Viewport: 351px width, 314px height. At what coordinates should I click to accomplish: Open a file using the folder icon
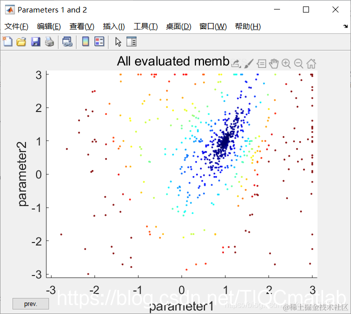click(x=21, y=41)
